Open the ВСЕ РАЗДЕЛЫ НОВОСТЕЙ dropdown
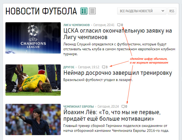Viewport: 182px width, 140px height. tap(142, 11)
